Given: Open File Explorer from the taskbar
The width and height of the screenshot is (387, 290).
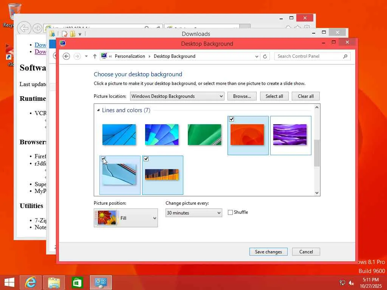Looking at the screenshot, I should click(x=54, y=282).
